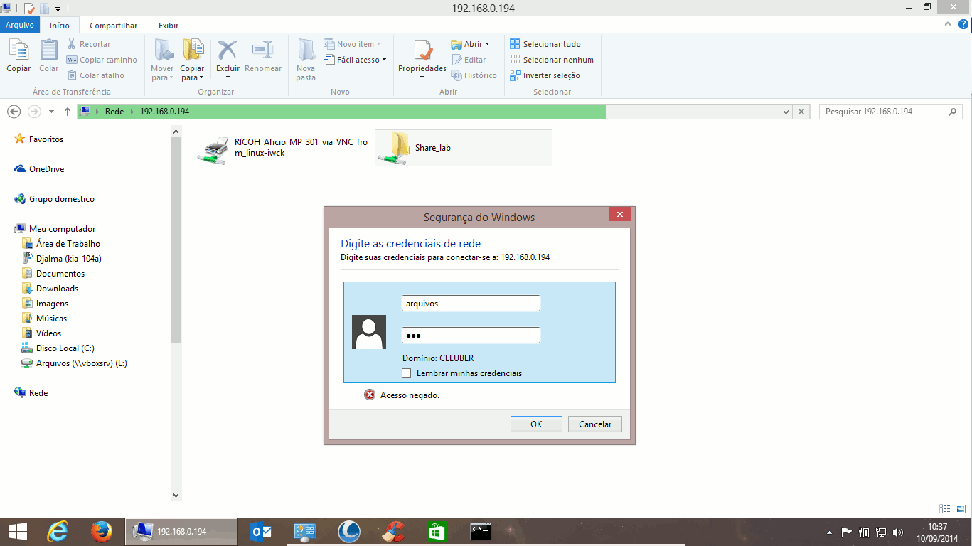Open Firefox from taskbar
This screenshot has height=546, width=972.
(102, 532)
